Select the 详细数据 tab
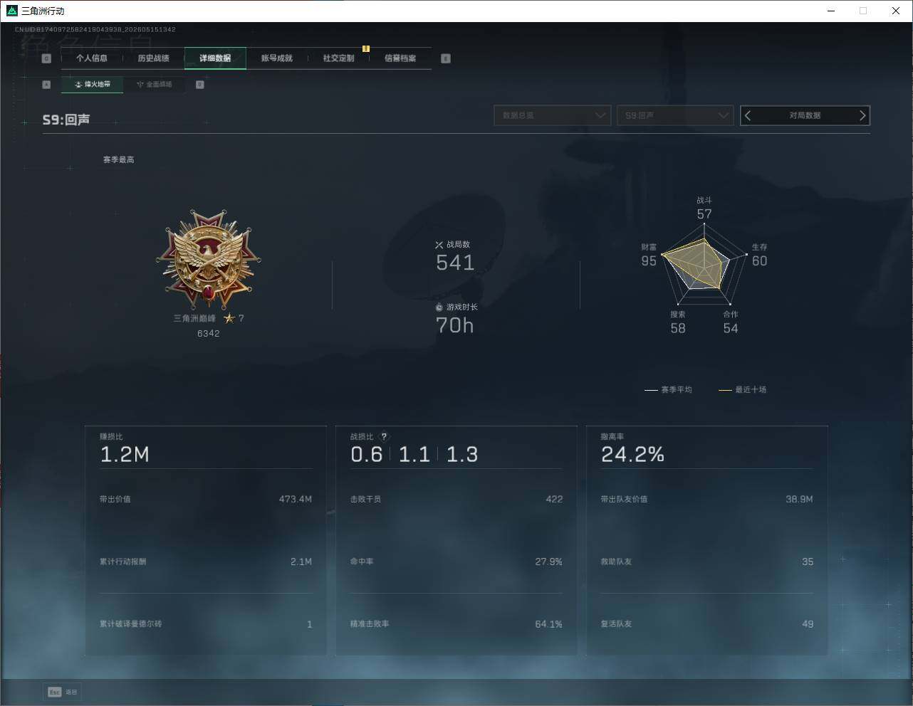913x706 pixels. point(215,58)
